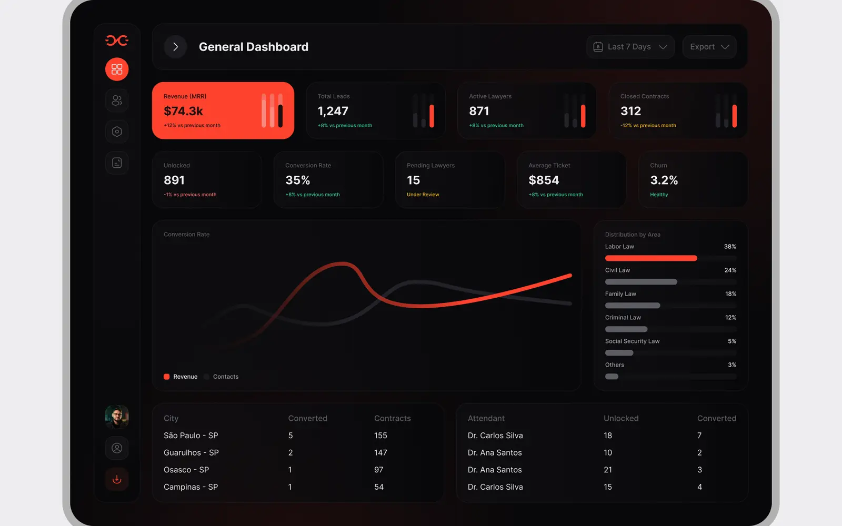Image resolution: width=842 pixels, height=526 pixels.
Task: Click the Average Ticket $854 value
Action: pyautogui.click(x=544, y=180)
